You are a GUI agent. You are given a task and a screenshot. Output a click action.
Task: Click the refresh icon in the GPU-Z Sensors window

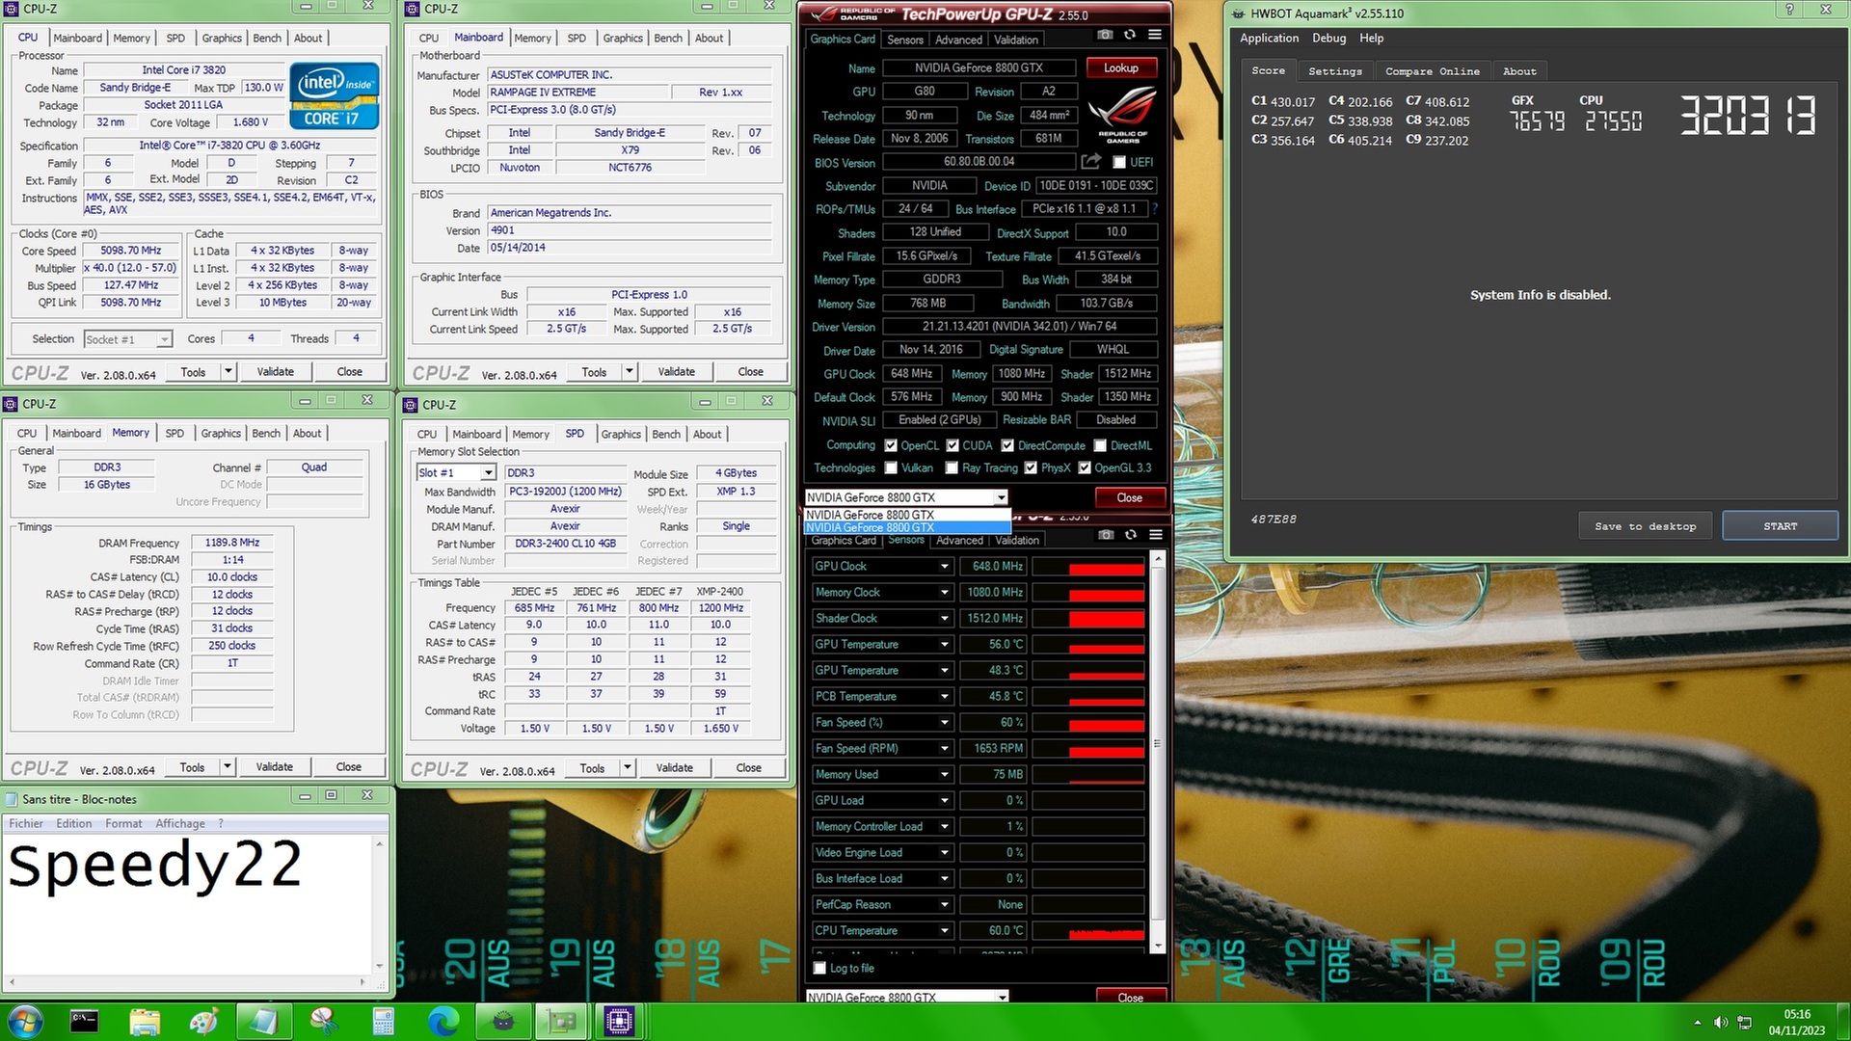[x=1130, y=535]
